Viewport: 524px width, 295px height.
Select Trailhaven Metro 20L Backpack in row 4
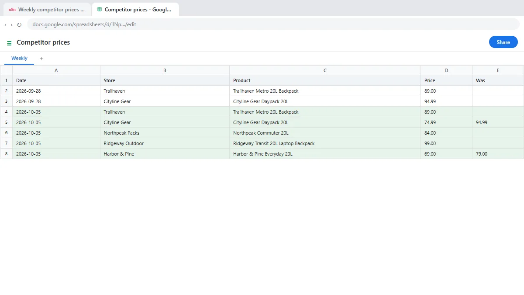click(x=325, y=112)
